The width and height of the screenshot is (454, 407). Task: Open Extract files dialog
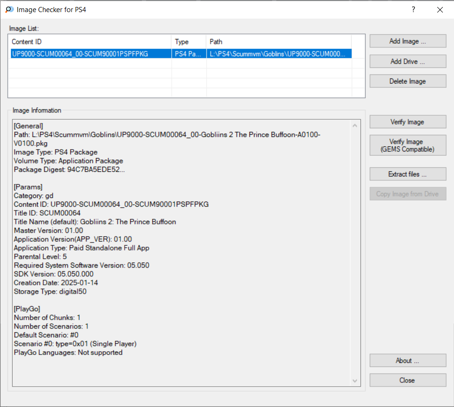[x=407, y=174]
